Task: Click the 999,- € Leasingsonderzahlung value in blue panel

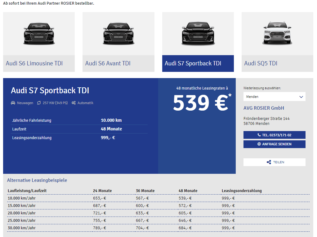Action: [x=108, y=138]
